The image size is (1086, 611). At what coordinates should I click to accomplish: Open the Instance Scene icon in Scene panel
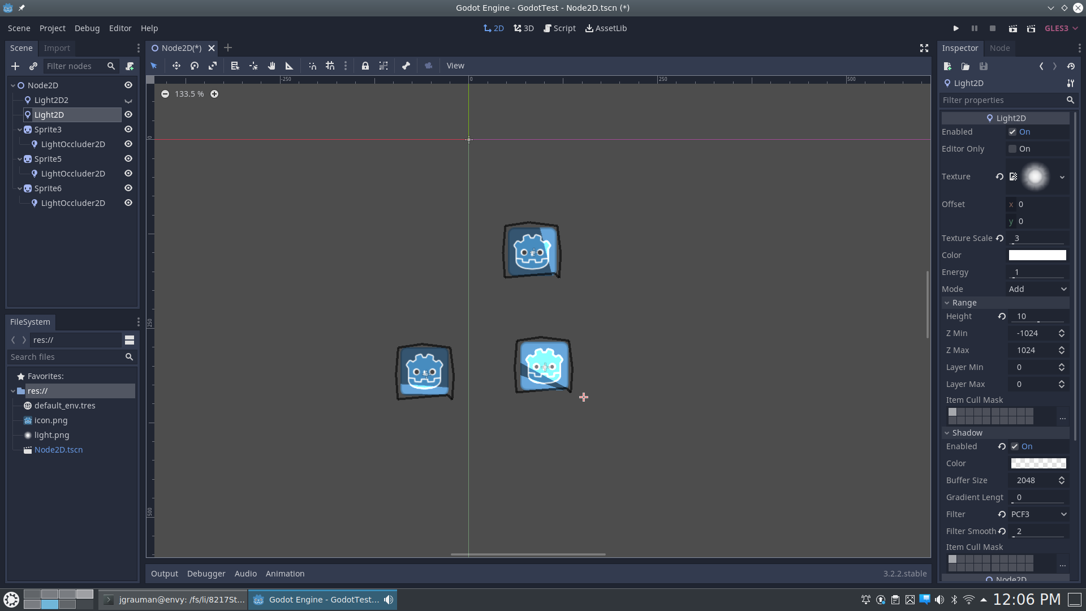click(x=33, y=66)
